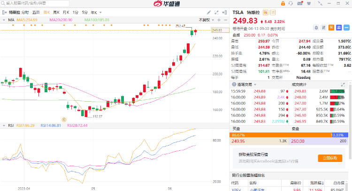Viewport: 352px width, 191px height.
Task: Click the help question mark icon
Action: 234,84
